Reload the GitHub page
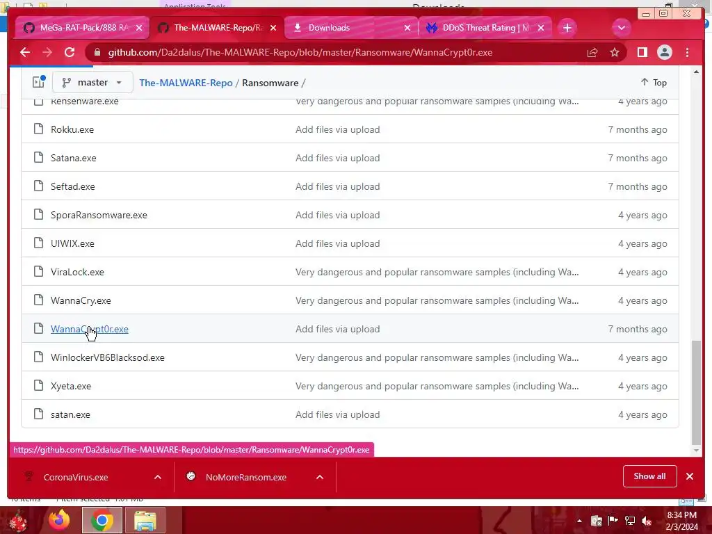Screen dimensions: 712x534 [x=70, y=52]
